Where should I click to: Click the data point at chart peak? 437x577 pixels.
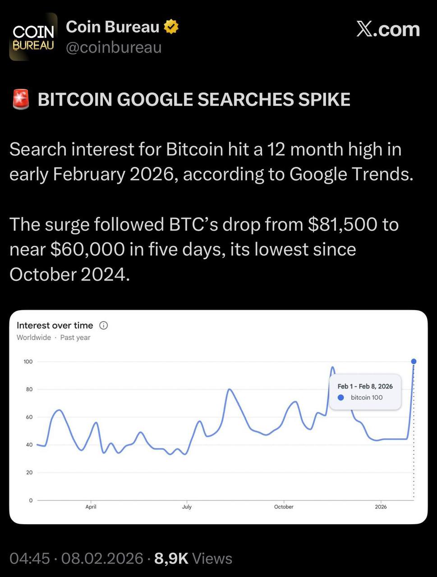[414, 361]
